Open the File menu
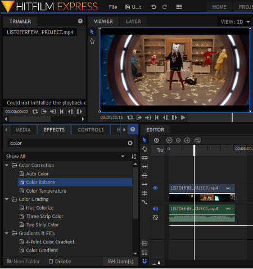The image size is (253, 269). (x=113, y=7)
